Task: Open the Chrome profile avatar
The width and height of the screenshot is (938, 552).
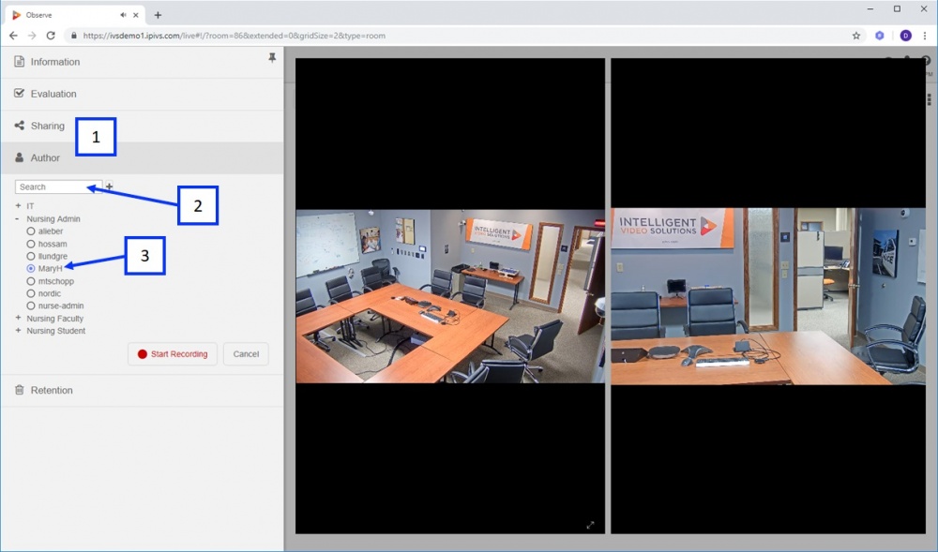Action: pos(906,36)
